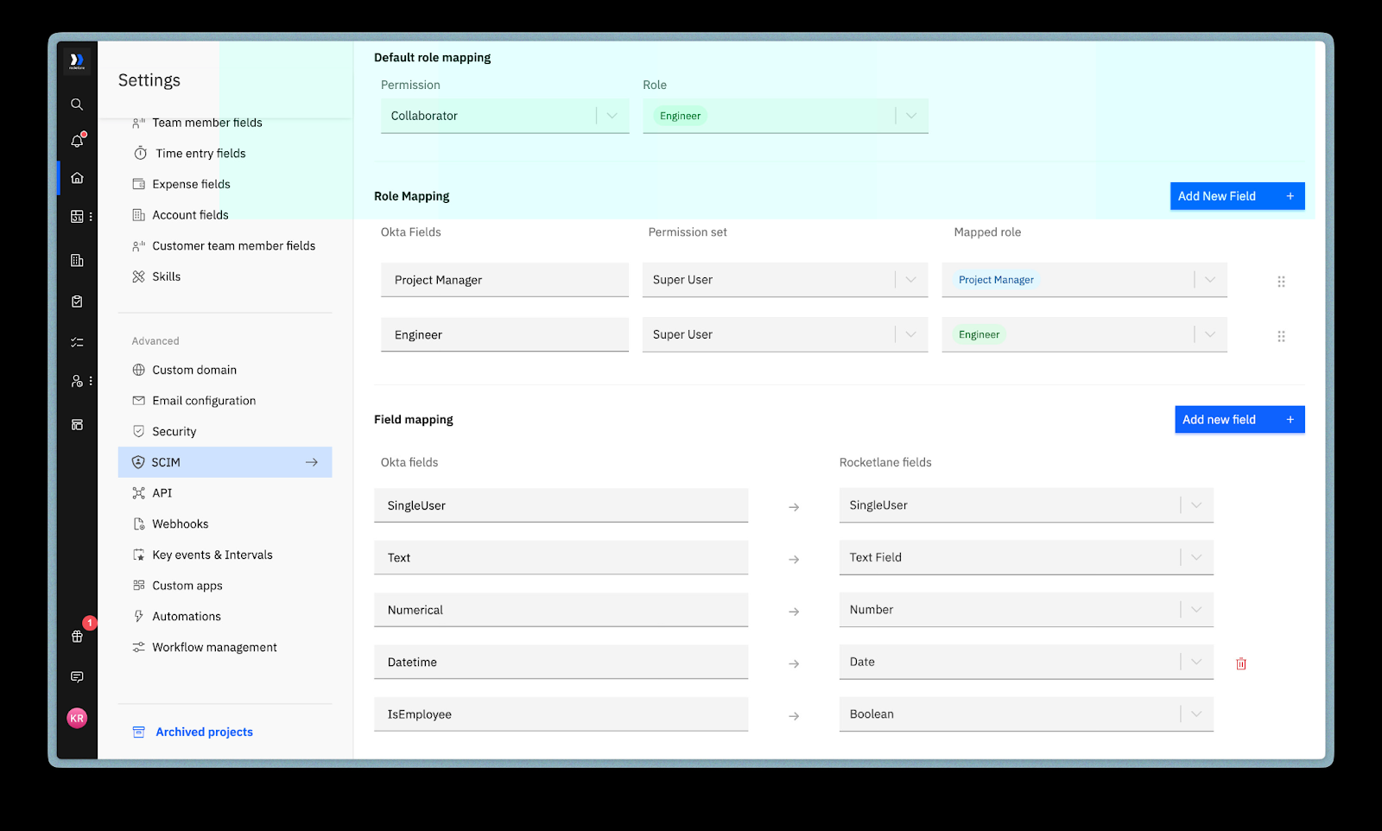This screenshot has height=831, width=1382.
Task: Open Permission set dropdown for Engineer row
Action: (x=785, y=334)
